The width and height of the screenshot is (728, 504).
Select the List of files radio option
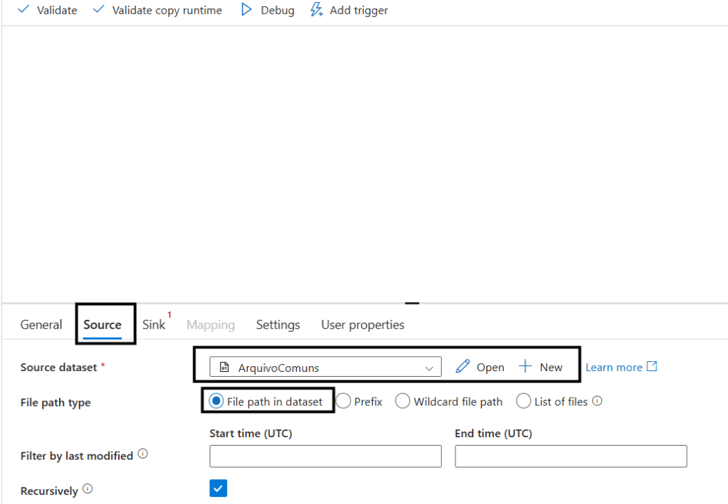point(524,402)
